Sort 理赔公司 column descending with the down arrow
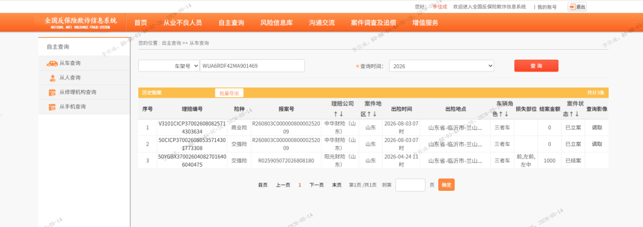 341,114
